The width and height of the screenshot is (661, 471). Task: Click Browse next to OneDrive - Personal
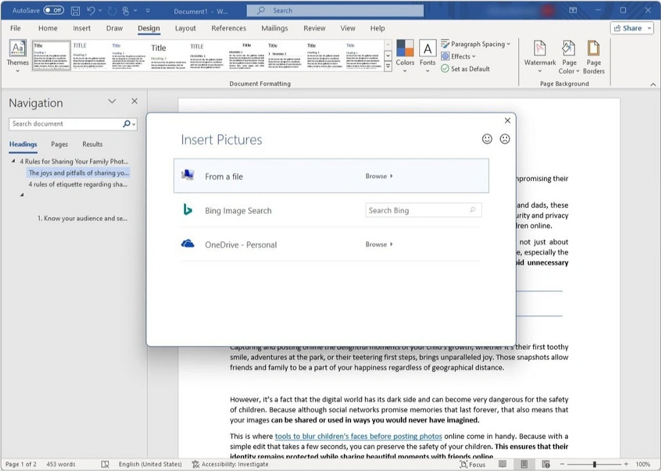(379, 244)
